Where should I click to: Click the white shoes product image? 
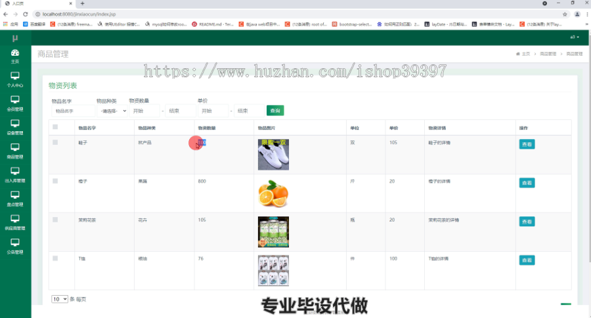[x=273, y=155]
